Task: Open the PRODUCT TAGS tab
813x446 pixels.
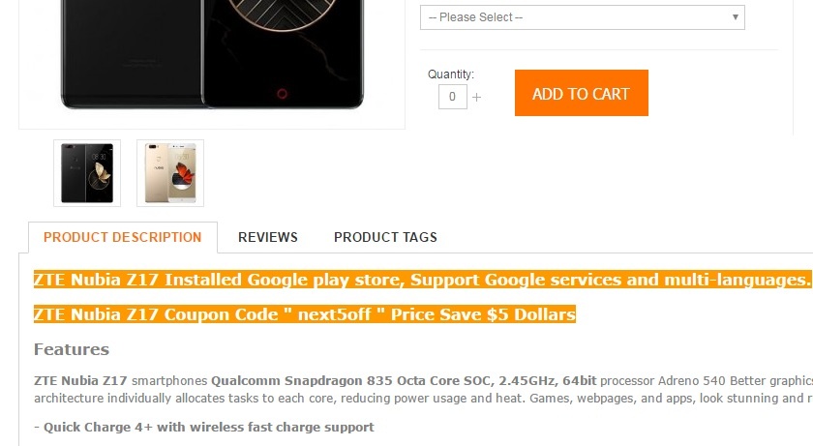Action: (385, 237)
